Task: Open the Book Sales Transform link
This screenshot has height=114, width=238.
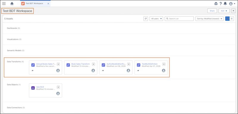Action: [80, 64]
